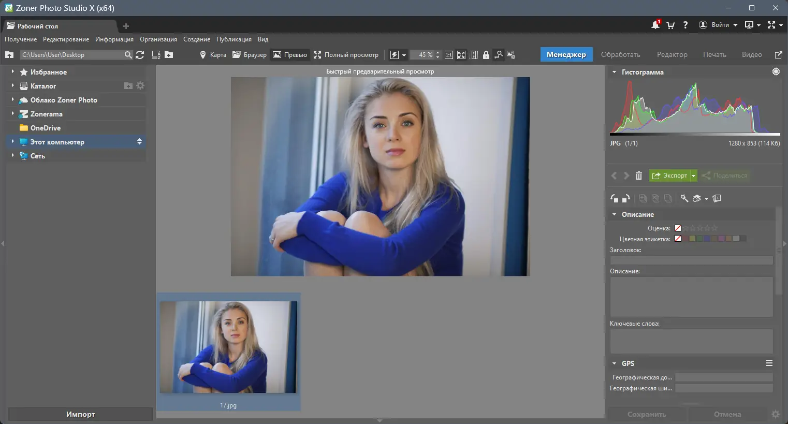This screenshot has height=424, width=788.
Task: Open the Редактирование menu
Action: pos(66,39)
